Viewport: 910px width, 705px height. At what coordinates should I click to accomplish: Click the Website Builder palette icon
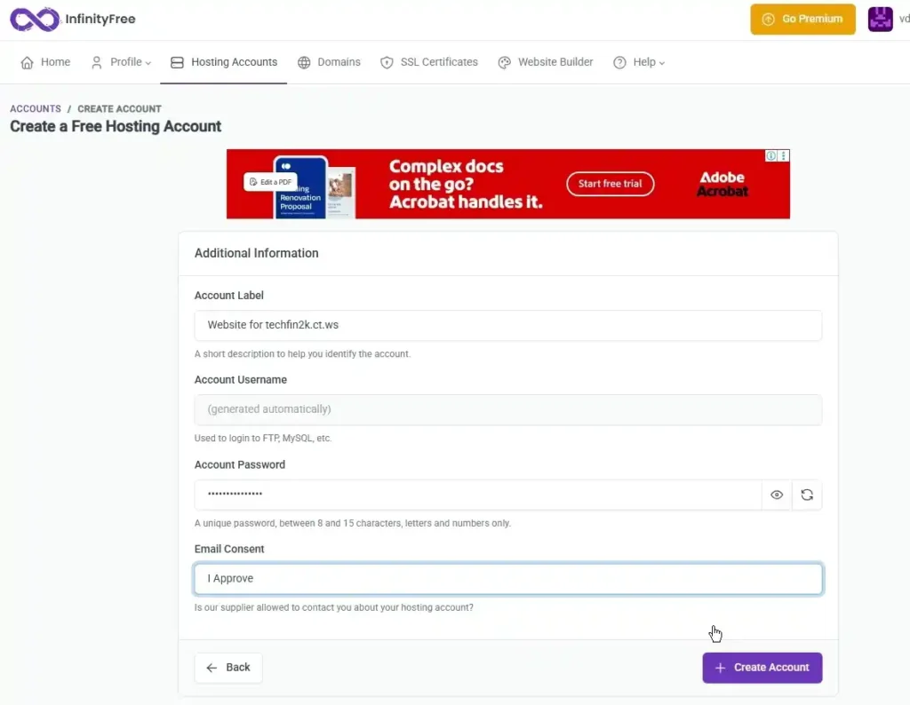[x=505, y=63]
